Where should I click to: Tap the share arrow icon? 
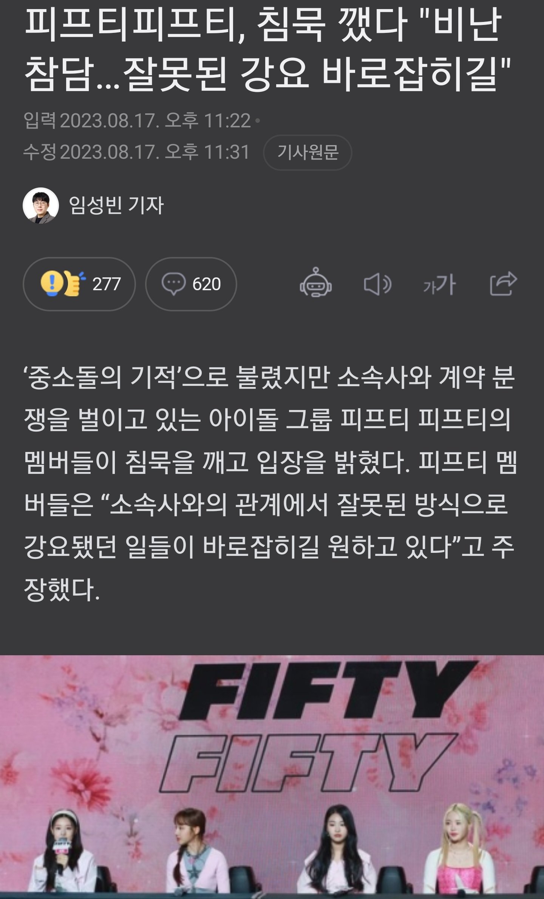(503, 283)
